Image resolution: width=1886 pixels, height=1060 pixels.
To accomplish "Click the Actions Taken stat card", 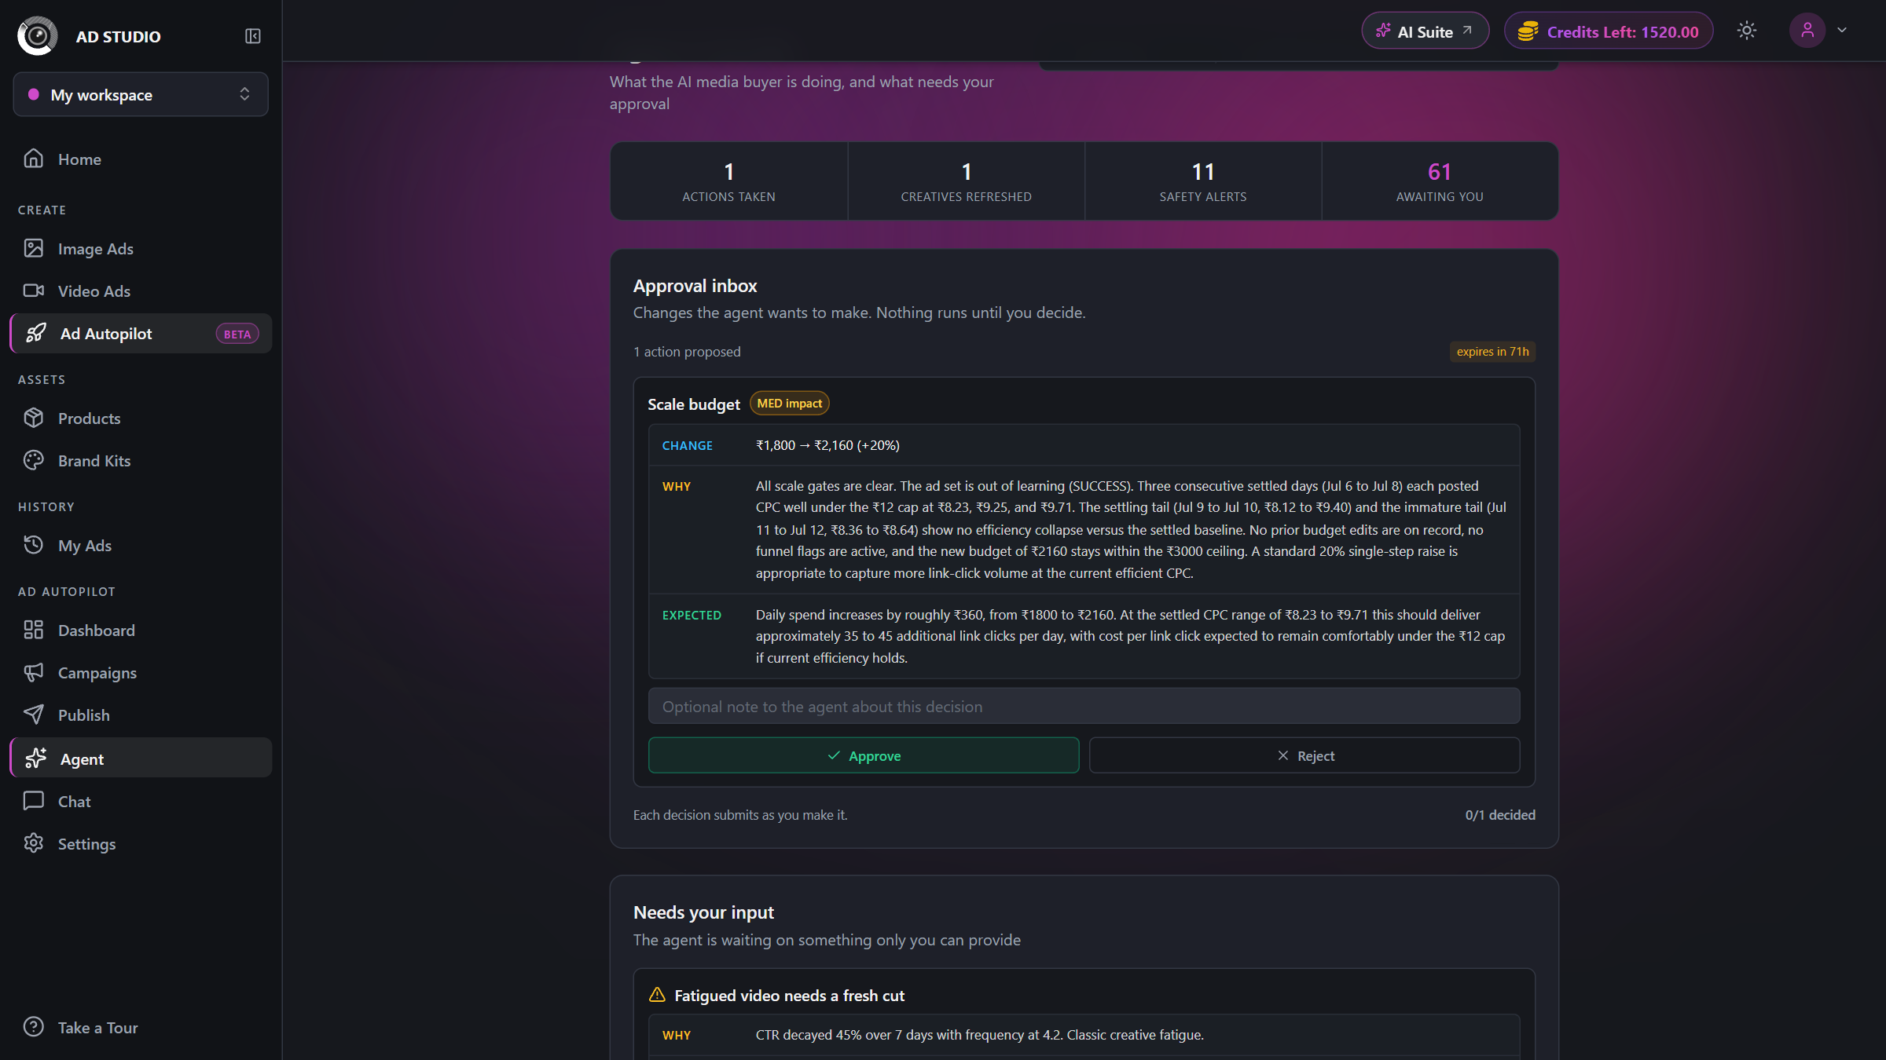I will click(728, 181).
